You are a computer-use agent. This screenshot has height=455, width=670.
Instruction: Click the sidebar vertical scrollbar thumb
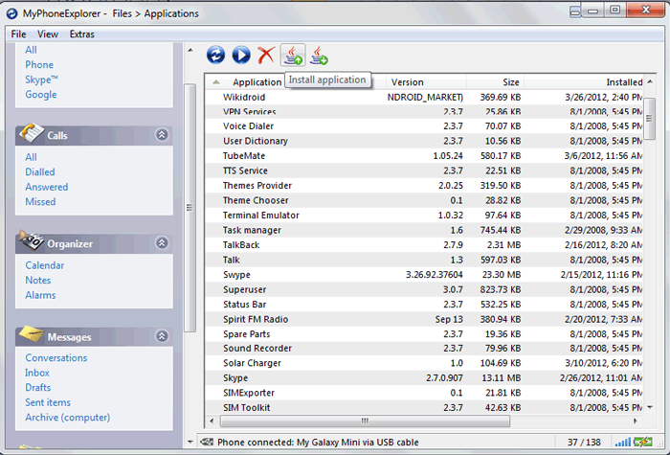click(x=190, y=208)
